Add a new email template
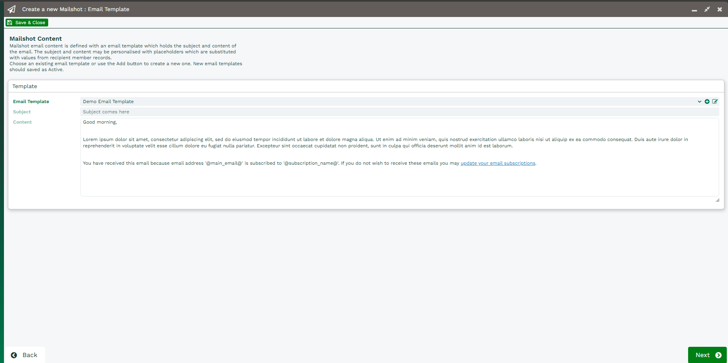 (x=707, y=102)
